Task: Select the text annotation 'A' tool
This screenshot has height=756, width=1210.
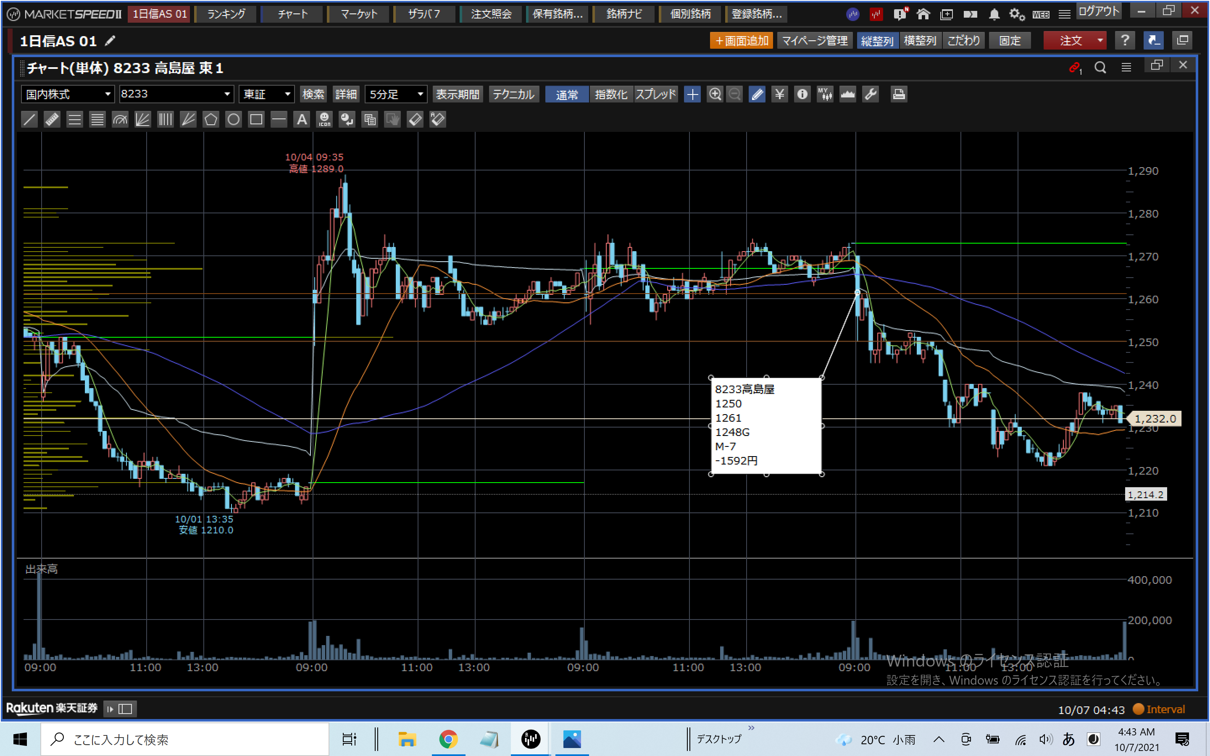Action: (302, 120)
